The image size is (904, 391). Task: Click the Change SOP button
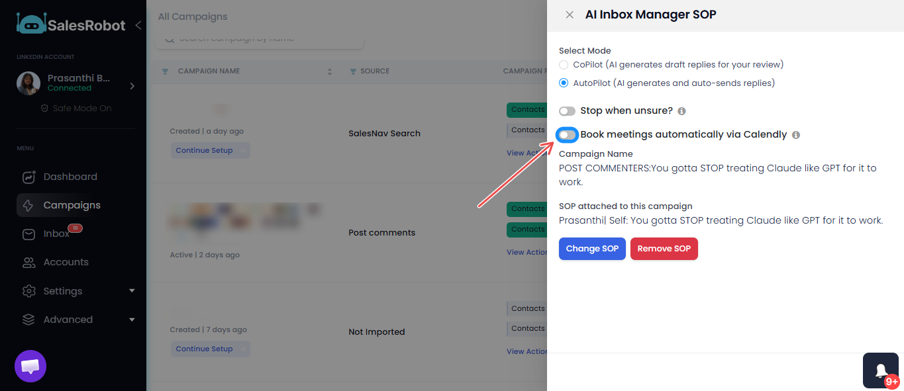pos(592,249)
